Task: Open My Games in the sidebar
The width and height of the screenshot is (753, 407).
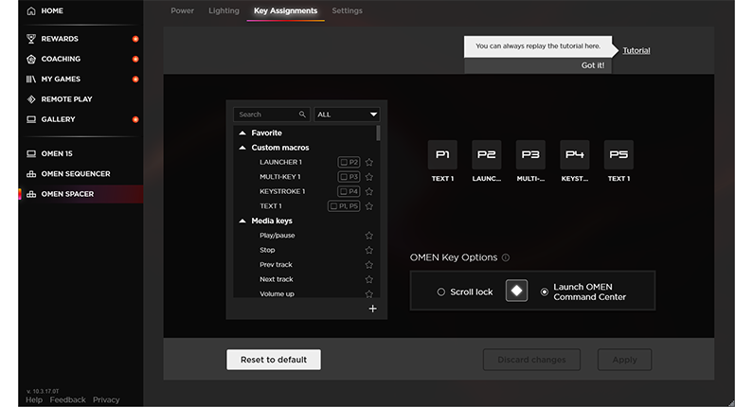Action: (x=61, y=79)
